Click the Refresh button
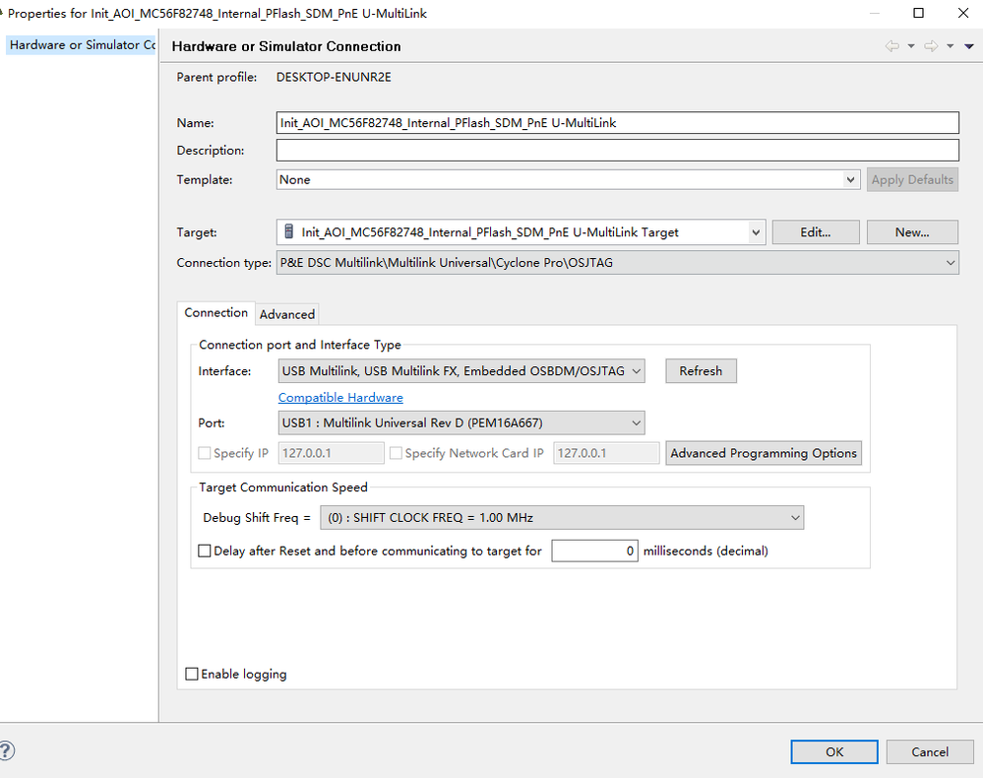The image size is (983, 778). click(x=701, y=371)
